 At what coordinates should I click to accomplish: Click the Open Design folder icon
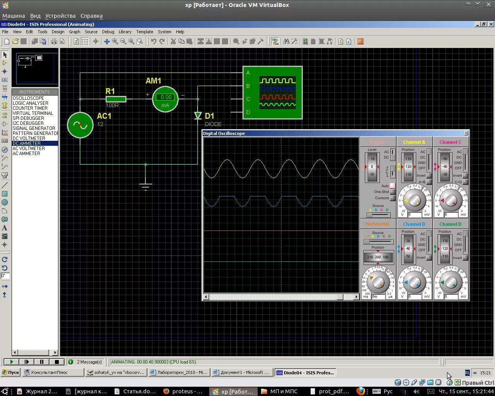click(15, 41)
